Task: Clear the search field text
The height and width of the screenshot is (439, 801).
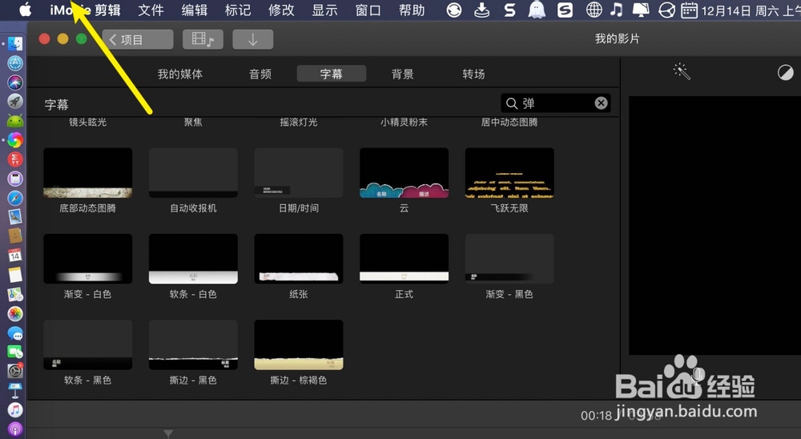Action: pyautogui.click(x=601, y=103)
